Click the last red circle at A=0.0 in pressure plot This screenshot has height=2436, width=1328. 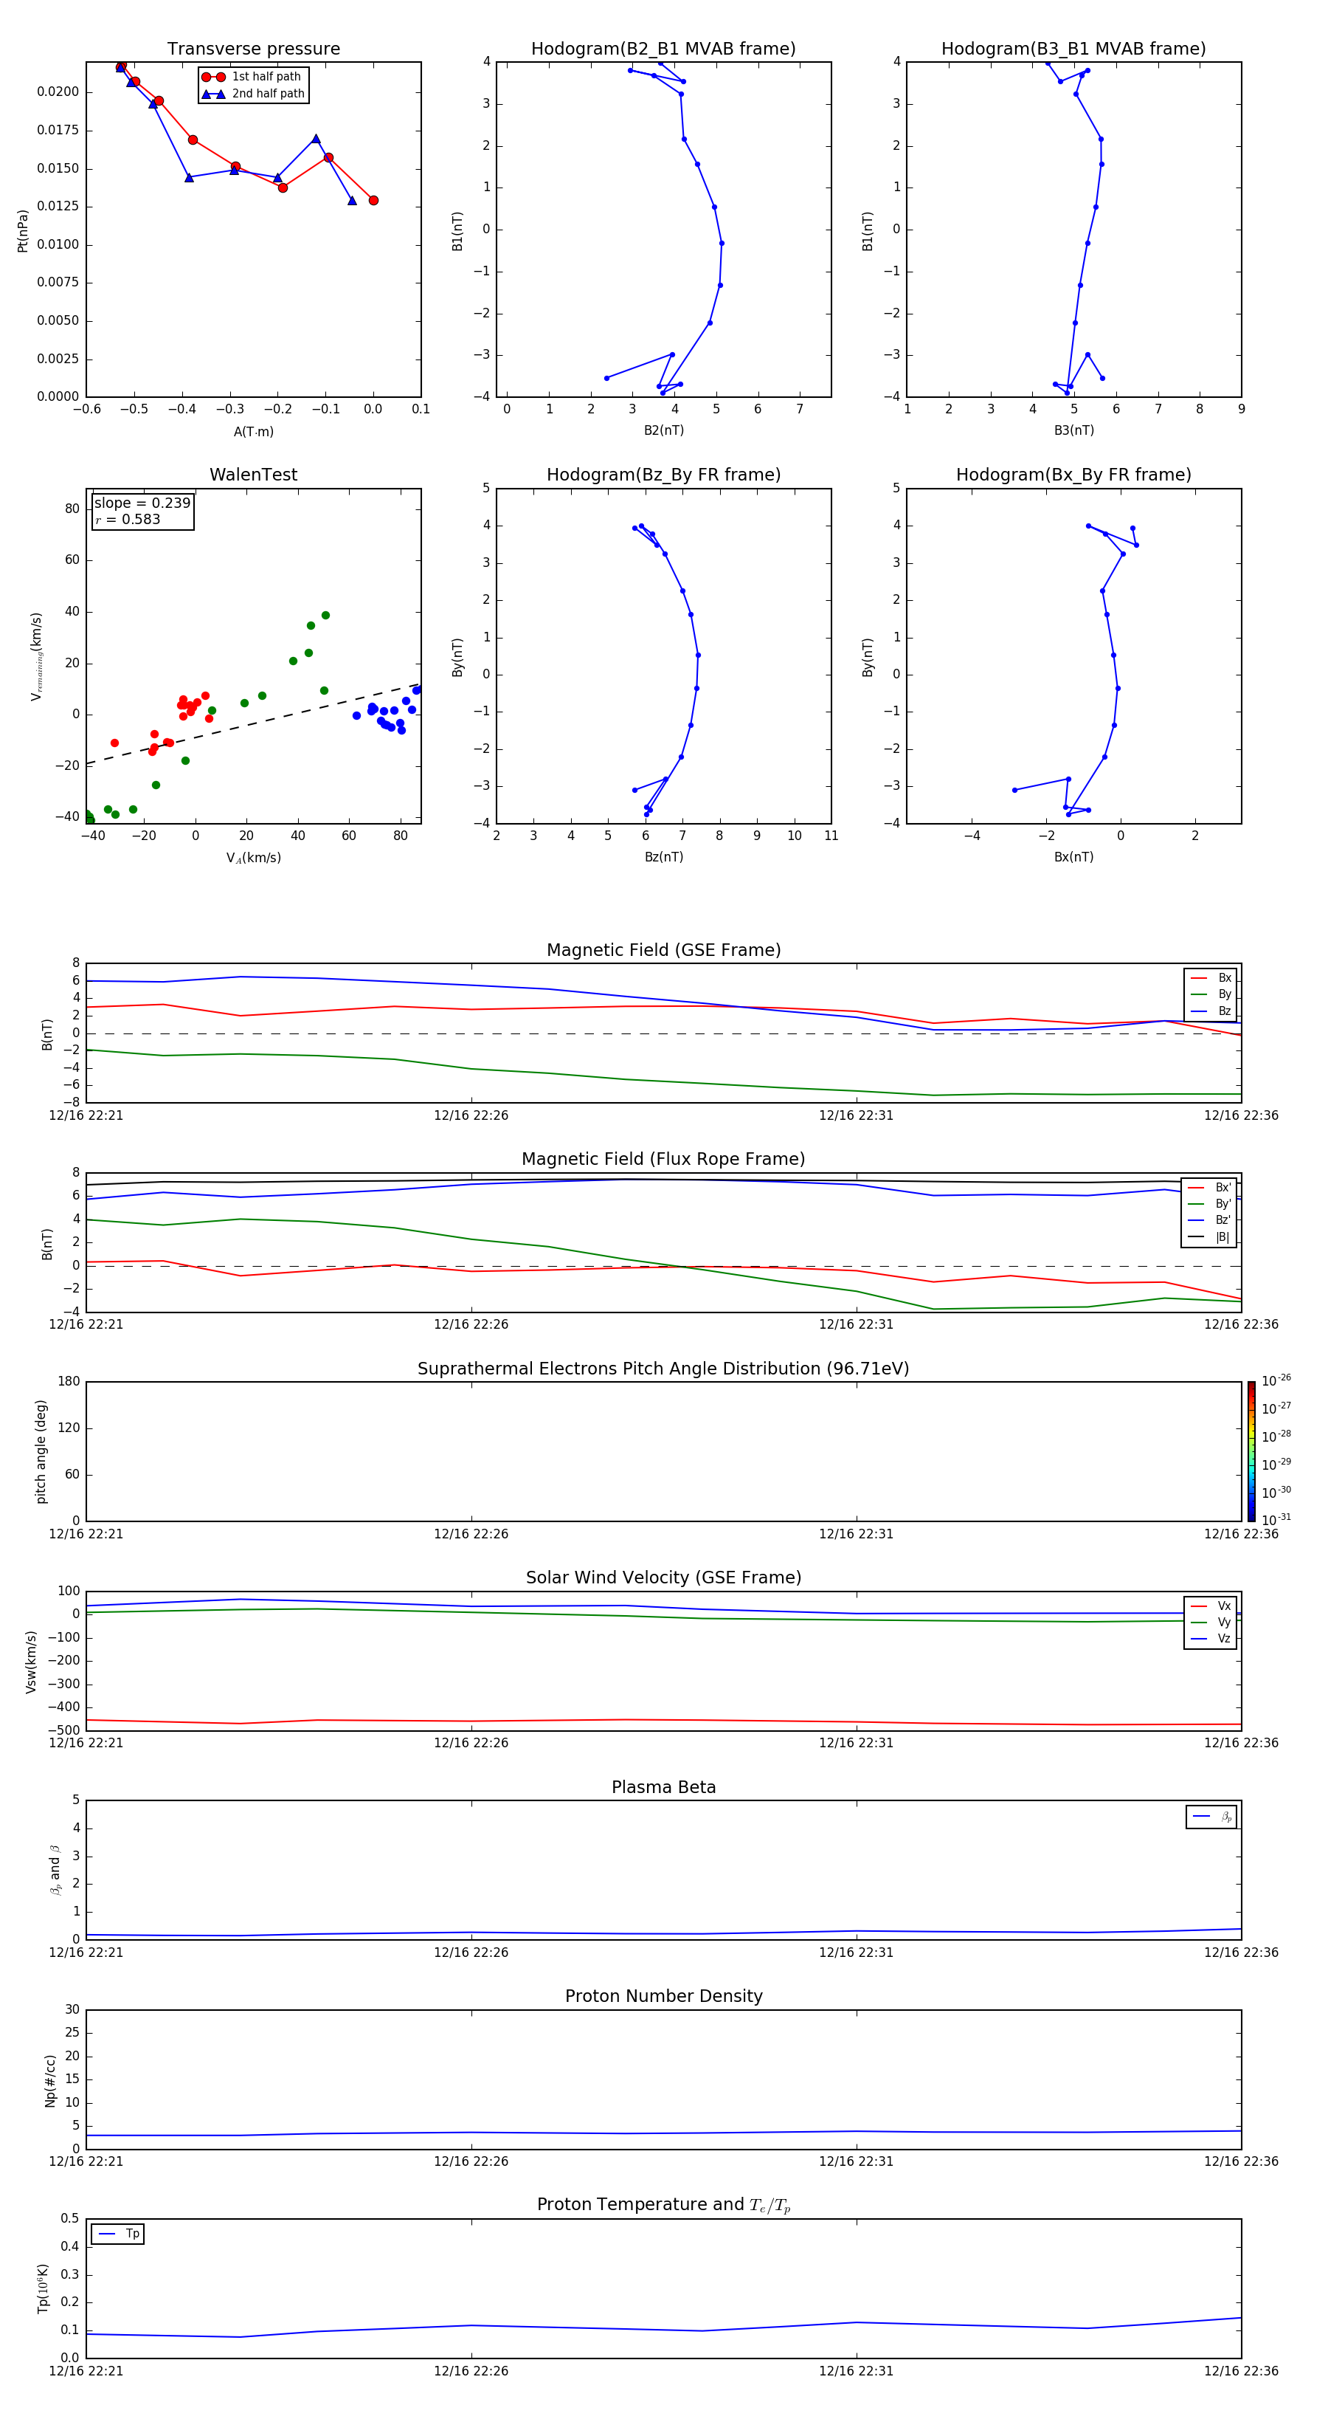pos(373,201)
